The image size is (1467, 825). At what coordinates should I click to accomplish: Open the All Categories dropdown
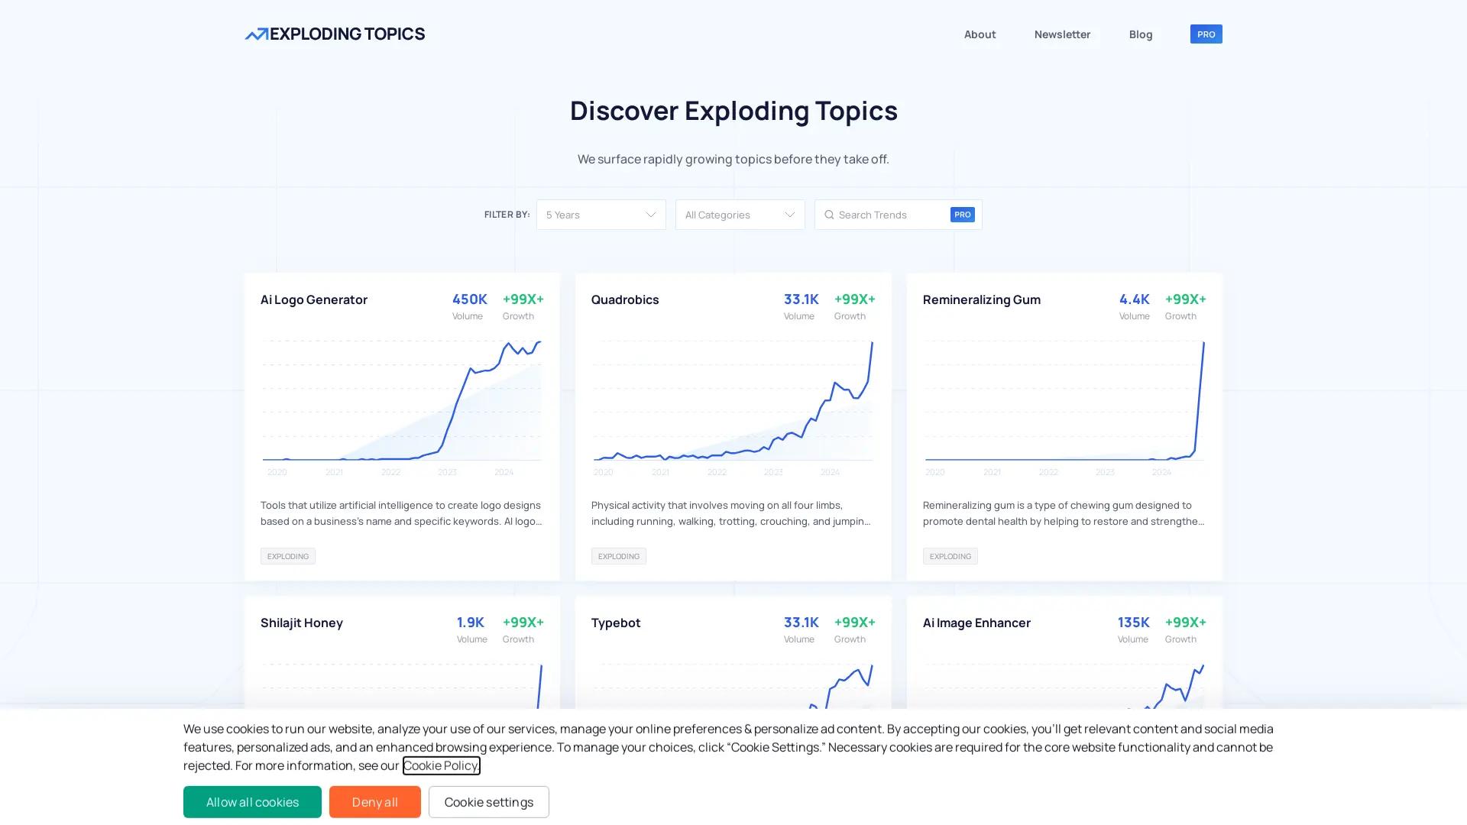click(x=740, y=215)
